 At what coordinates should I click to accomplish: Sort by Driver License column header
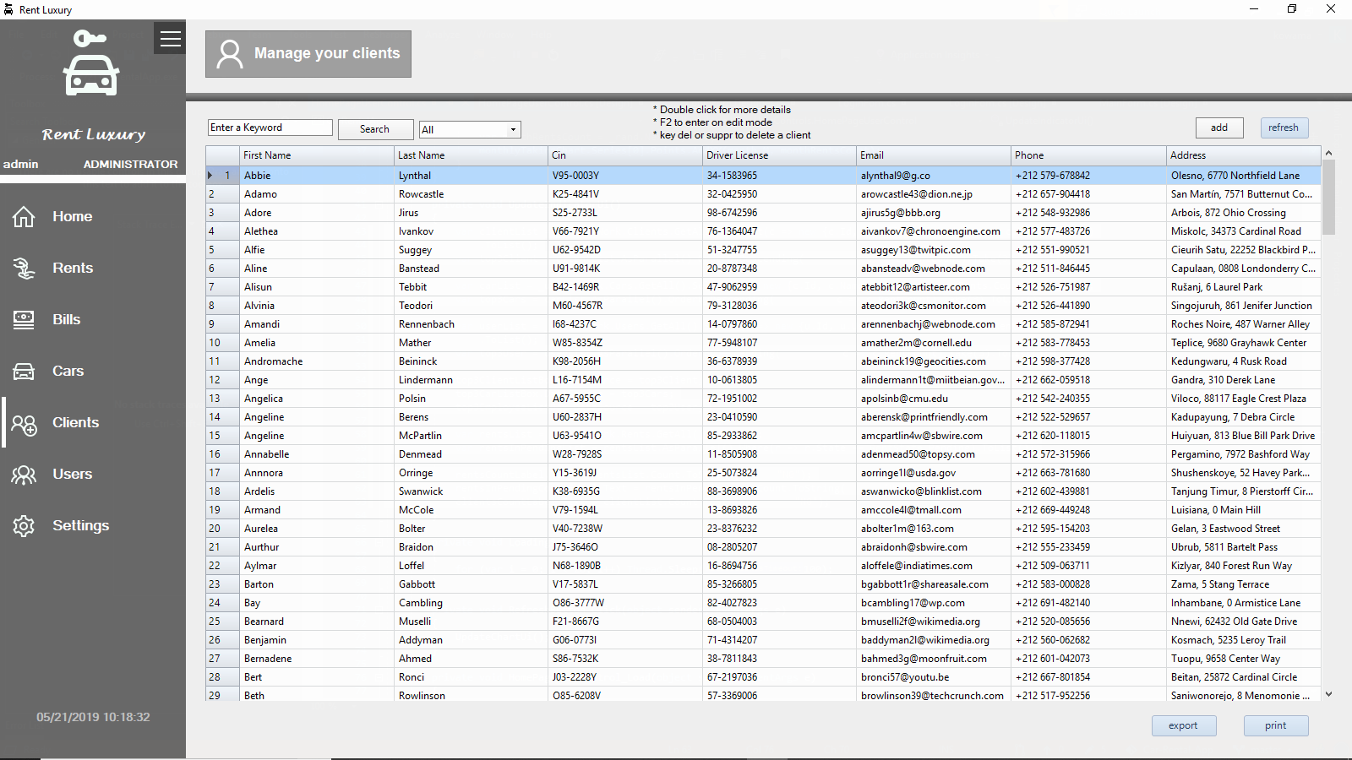coord(779,155)
